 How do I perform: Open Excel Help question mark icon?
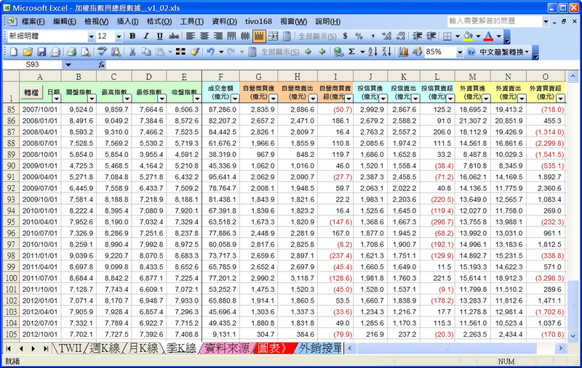pyautogui.click(x=471, y=52)
